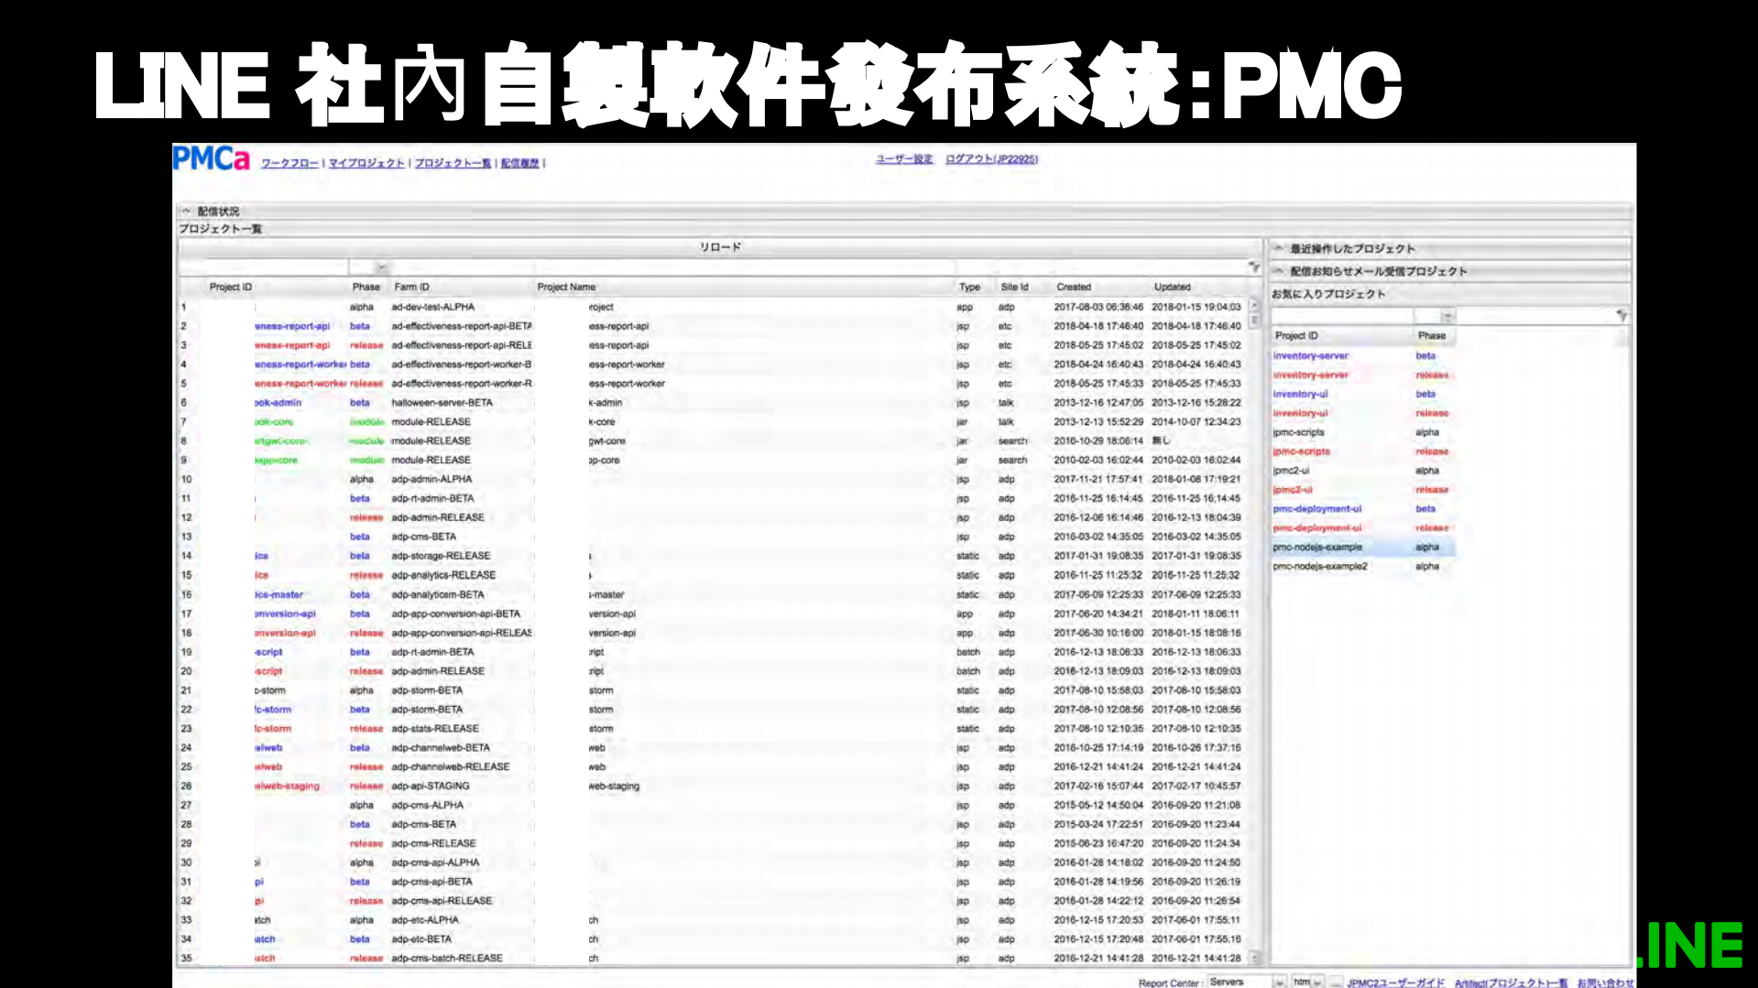Collapse the 配信お知らせメール受信プロジェクト section
The image size is (1758, 988).
click(1278, 270)
